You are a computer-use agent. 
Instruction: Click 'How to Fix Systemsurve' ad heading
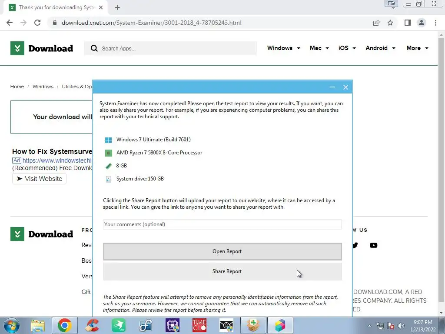click(x=52, y=152)
